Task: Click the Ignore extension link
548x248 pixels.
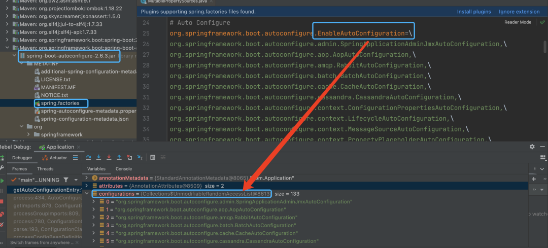Action: tap(519, 12)
